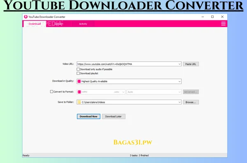The width and height of the screenshot is (247, 163).
Task: Minimize the YouTube Downloader Converter window
Action: coord(203,17)
